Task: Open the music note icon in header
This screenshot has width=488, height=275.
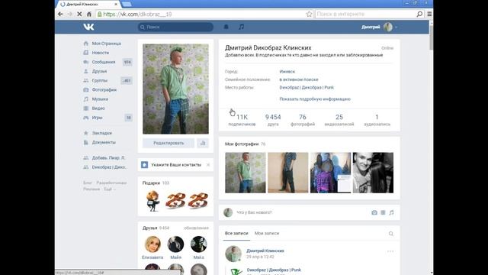Action: tap(241, 27)
